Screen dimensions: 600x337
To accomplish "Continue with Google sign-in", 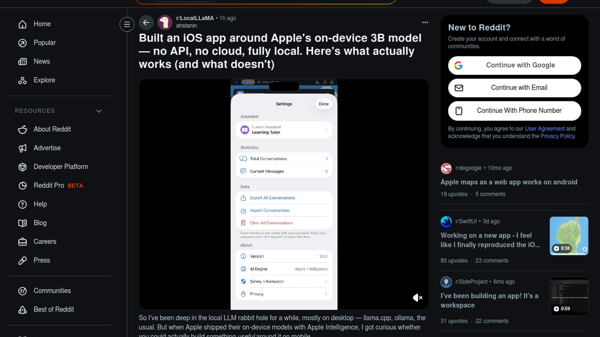I will pos(514,65).
